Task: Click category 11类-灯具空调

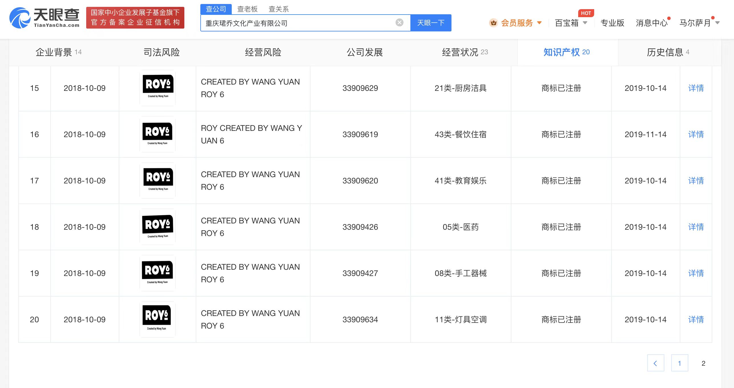Action: click(461, 319)
